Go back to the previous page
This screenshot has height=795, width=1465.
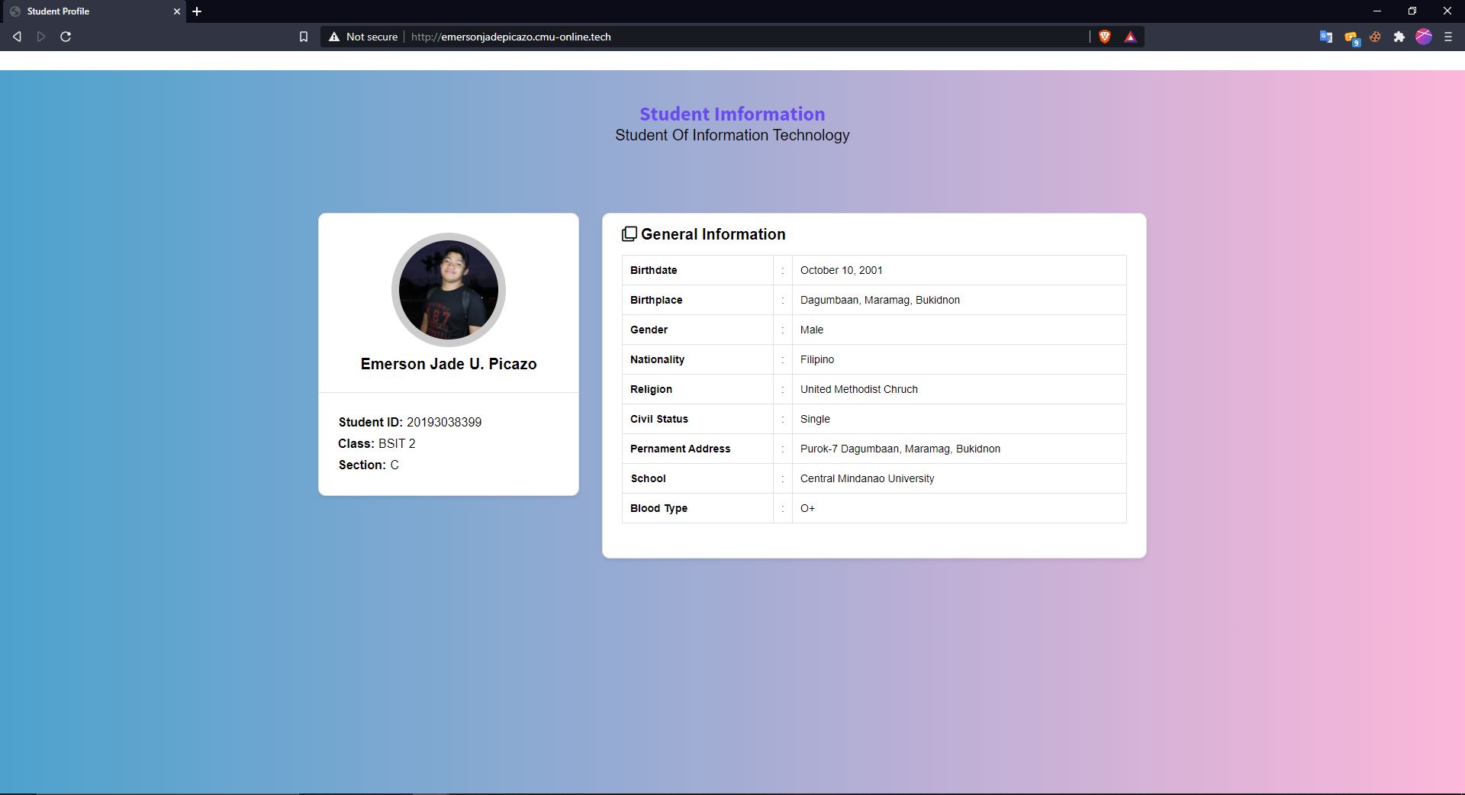coord(17,37)
